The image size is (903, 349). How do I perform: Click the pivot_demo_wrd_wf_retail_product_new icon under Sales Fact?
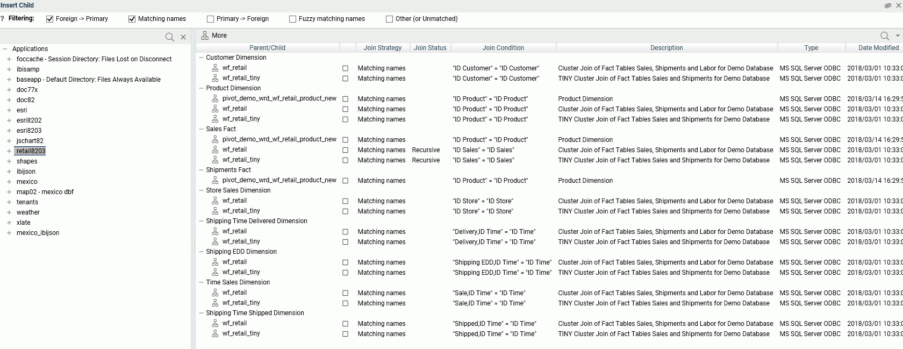[215, 139]
